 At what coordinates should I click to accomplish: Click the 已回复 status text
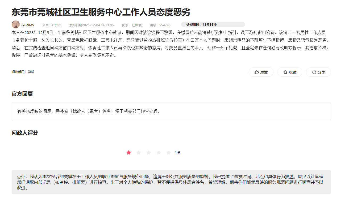137,25
